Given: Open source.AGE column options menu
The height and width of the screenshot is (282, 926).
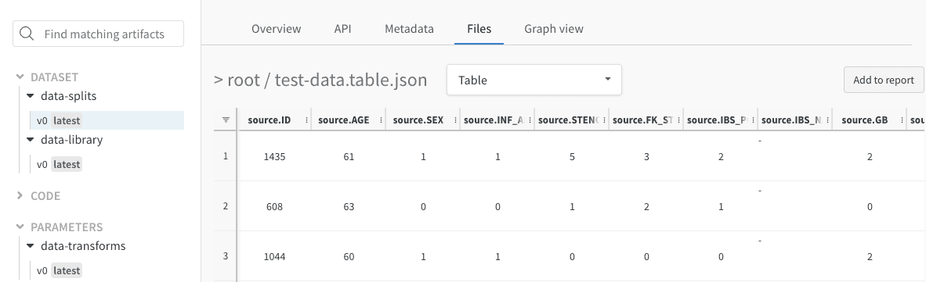Looking at the screenshot, I should (x=380, y=120).
